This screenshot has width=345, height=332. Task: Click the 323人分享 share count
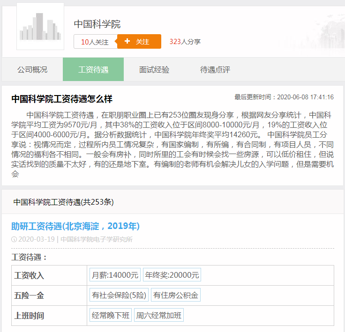pyautogui.click(x=185, y=42)
